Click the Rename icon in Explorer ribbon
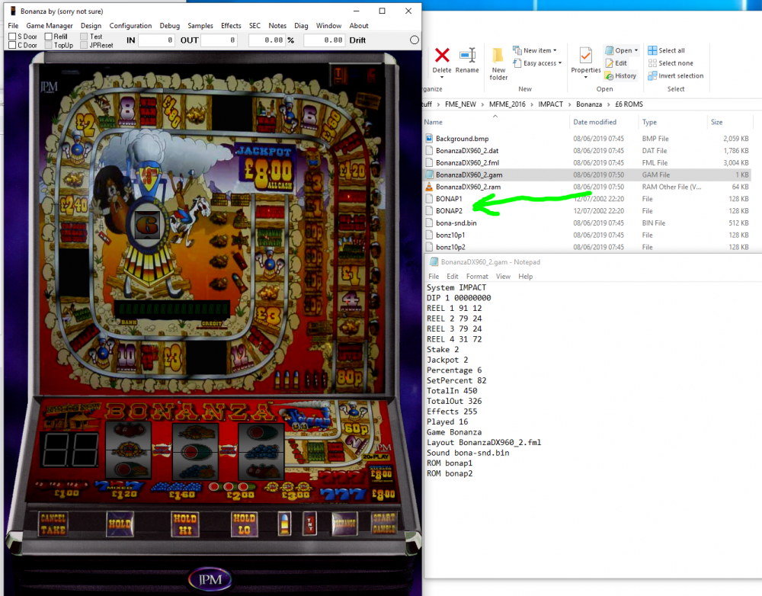The height and width of the screenshot is (596, 762). (x=468, y=55)
